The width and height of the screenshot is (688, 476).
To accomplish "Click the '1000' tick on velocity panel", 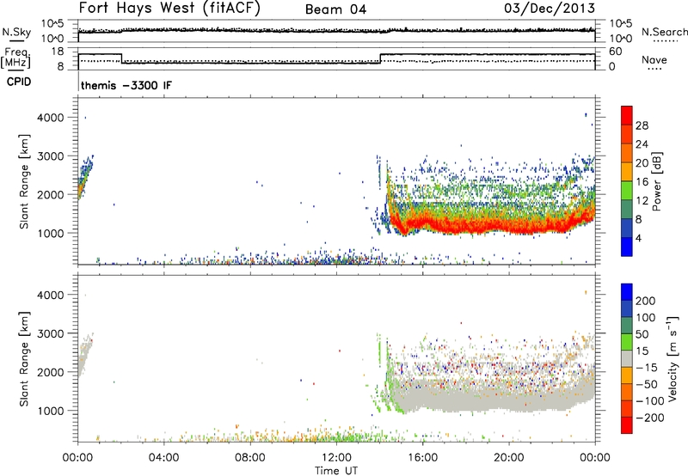I will [x=51, y=411].
